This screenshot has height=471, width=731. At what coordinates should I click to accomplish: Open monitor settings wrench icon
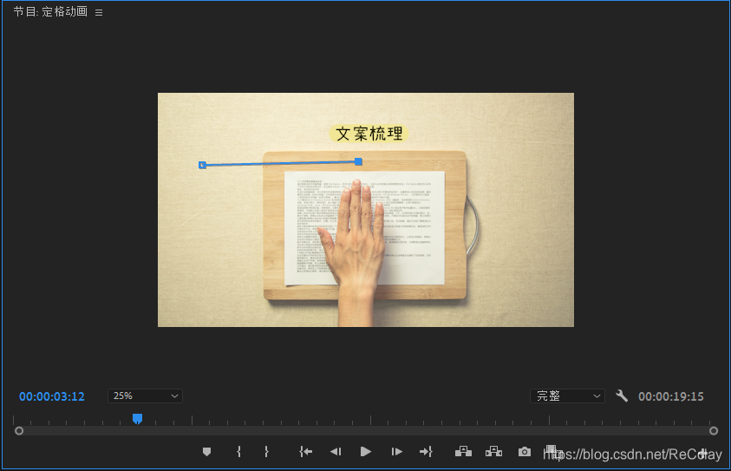[622, 396]
